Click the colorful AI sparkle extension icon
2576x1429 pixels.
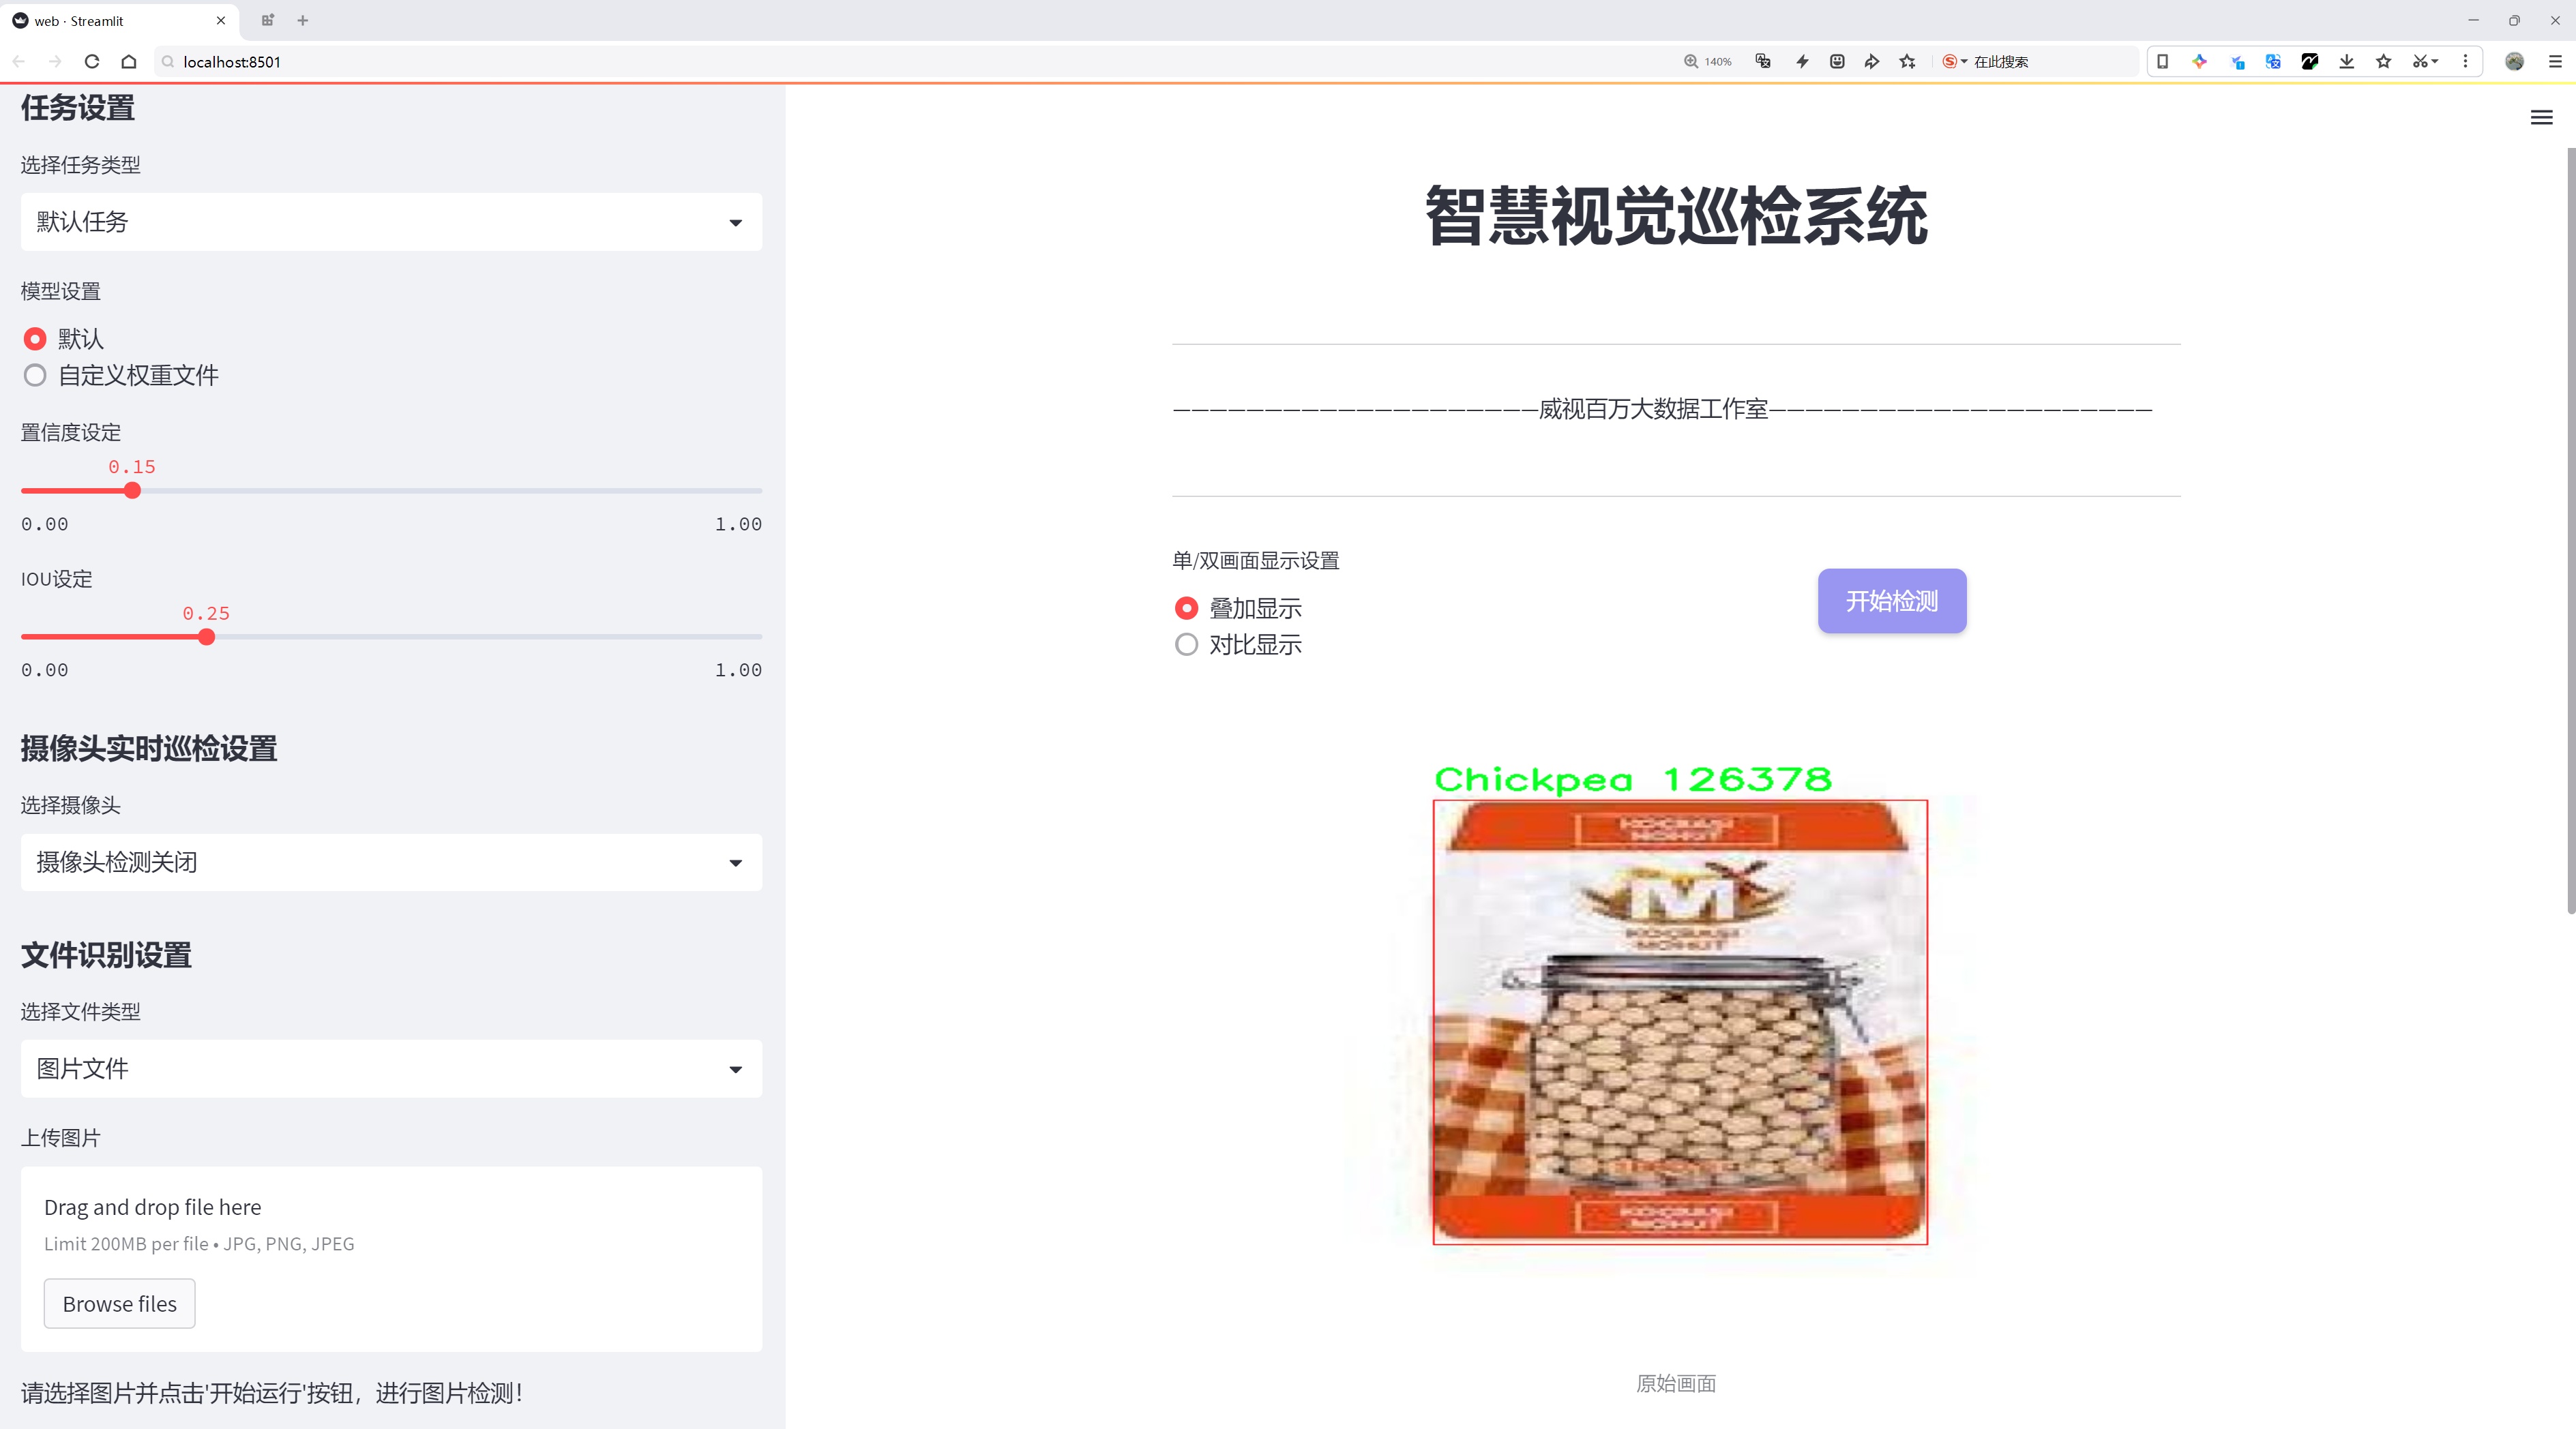coord(2199,62)
